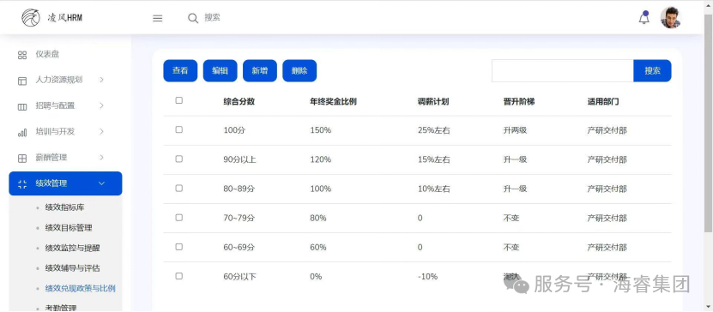713x312 pixels.
Task: Check the 60分以下 row checkbox
Action: (x=178, y=276)
